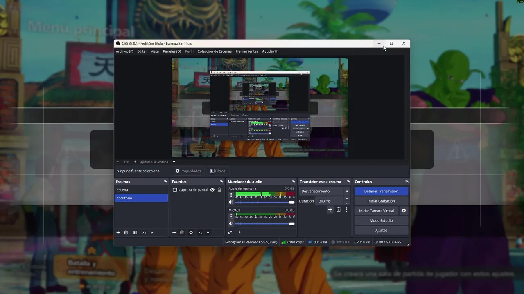
Task: Undock the Transiciones de escena panel
Action: point(348,182)
